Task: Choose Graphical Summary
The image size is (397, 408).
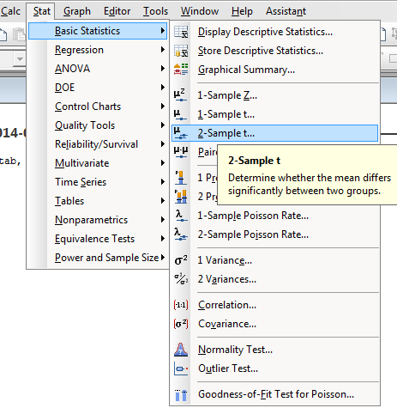Action: (275, 70)
